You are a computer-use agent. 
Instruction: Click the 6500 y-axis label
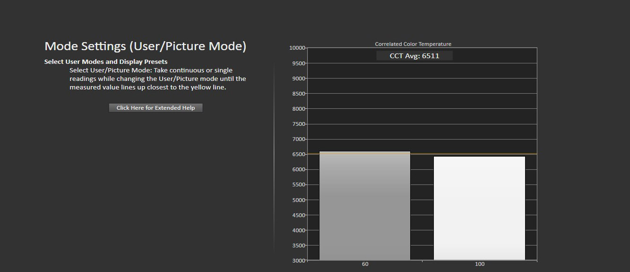tap(298, 154)
